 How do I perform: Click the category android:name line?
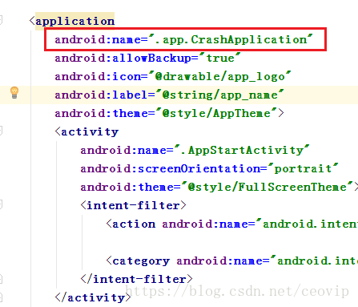(232, 261)
